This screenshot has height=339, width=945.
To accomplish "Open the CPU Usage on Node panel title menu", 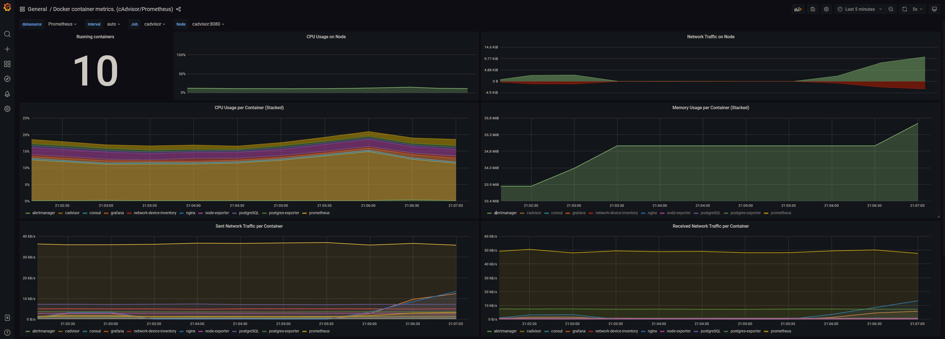I will (326, 37).
